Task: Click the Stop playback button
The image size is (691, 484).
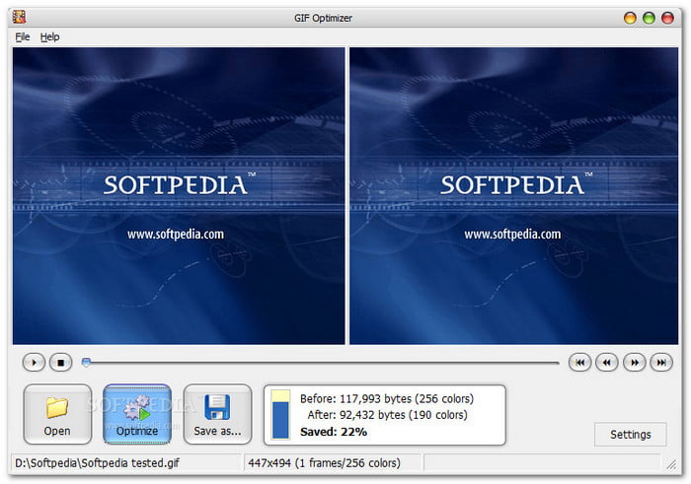Action: tap(61, 363)
